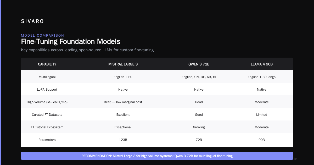The width and height of the screenshot is (314, 165).
Task: Click the Exceptional cell
Action: [123, 127]
